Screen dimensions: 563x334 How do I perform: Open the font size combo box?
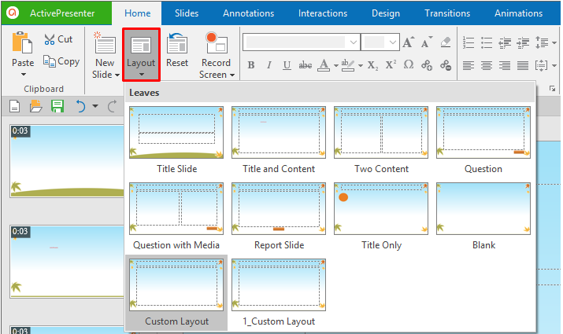pos(380,42)
